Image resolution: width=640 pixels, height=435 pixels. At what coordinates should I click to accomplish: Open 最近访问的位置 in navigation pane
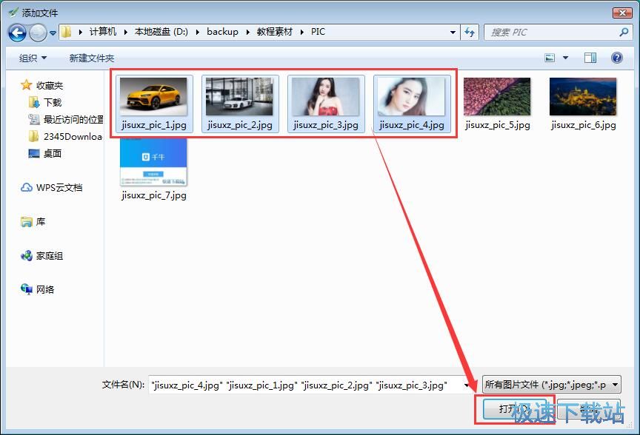(73, 119)
